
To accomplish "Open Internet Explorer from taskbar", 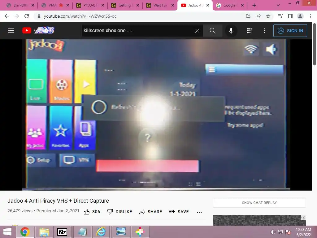I will point(101,232).
